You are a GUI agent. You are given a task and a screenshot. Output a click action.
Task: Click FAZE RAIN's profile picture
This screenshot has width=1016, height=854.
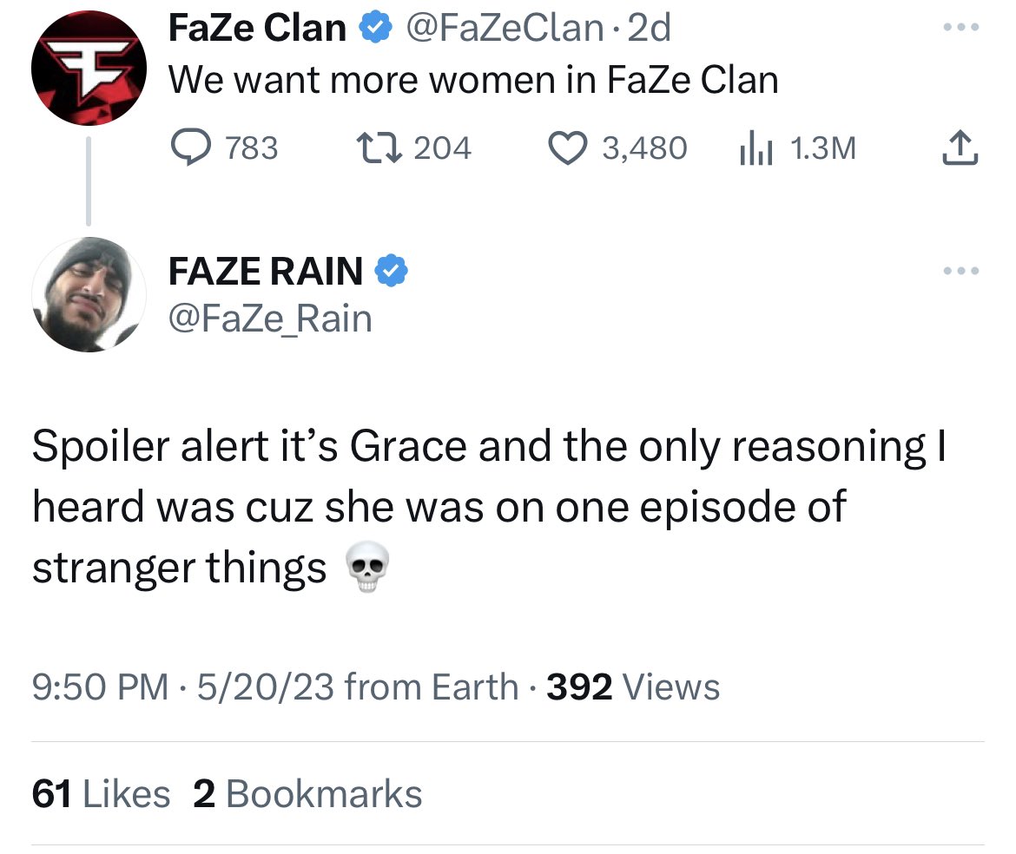[89, 294]
